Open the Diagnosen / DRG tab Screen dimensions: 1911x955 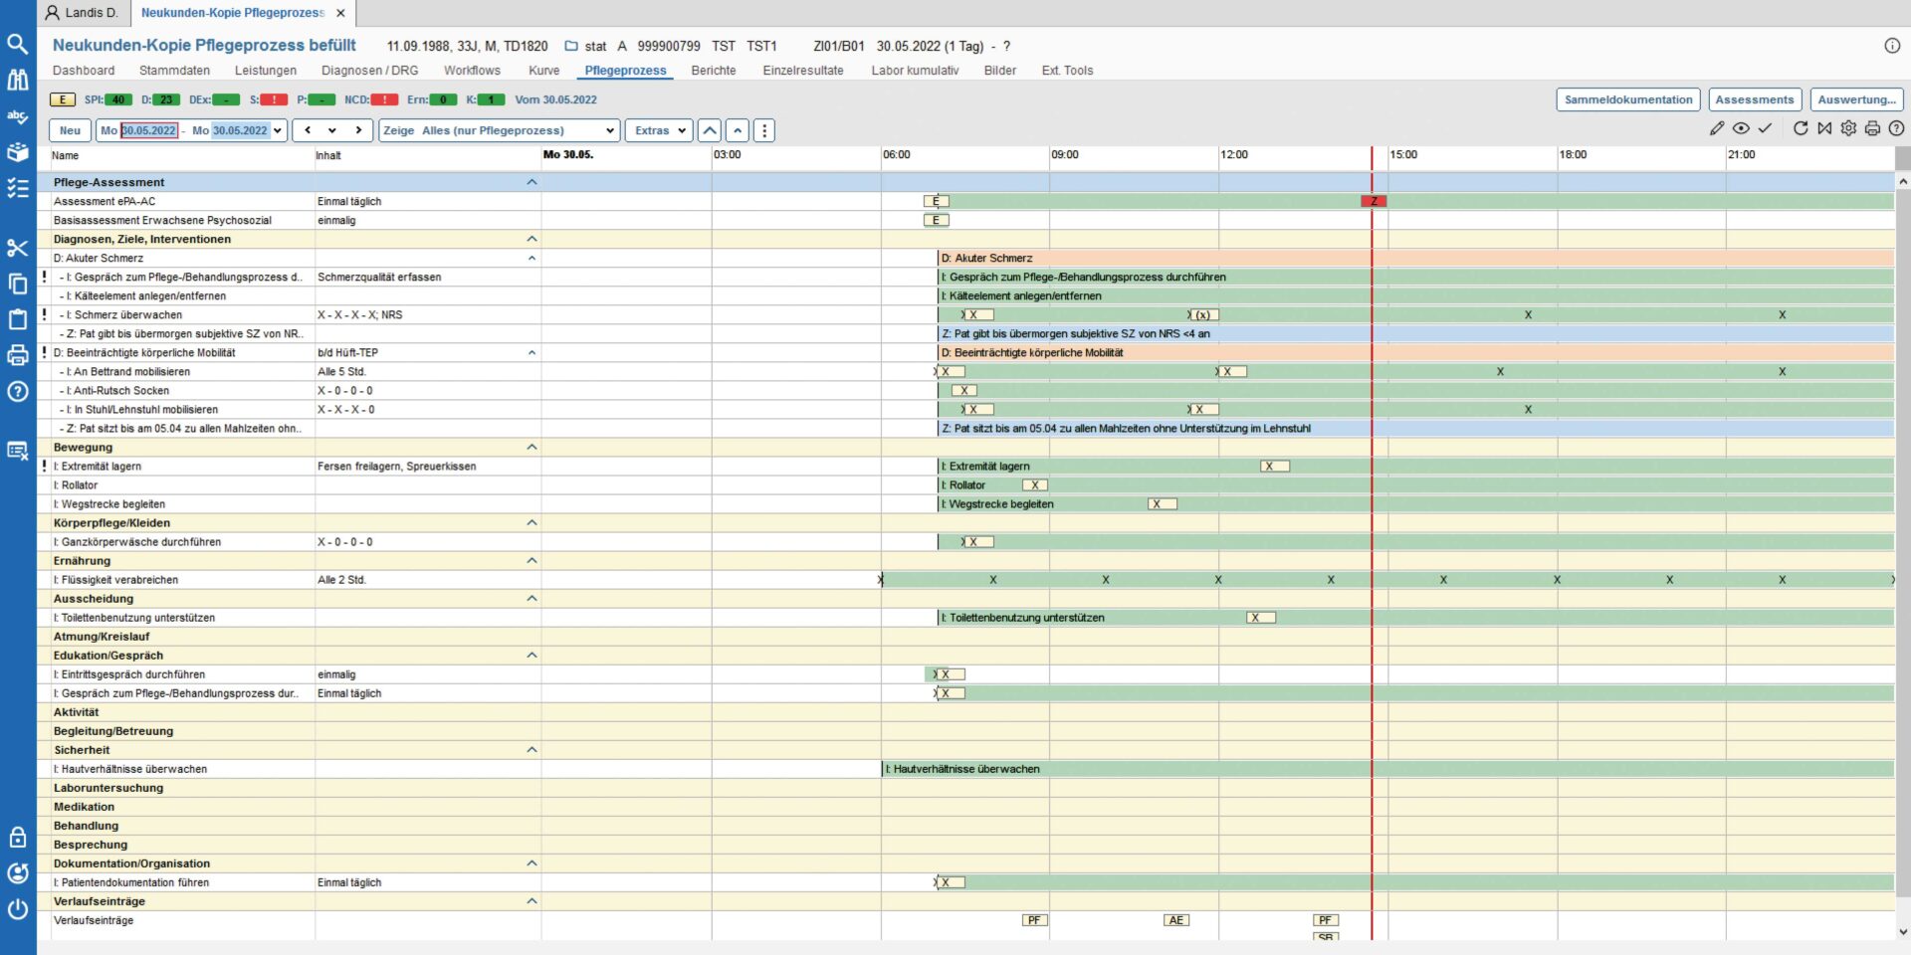369,71
